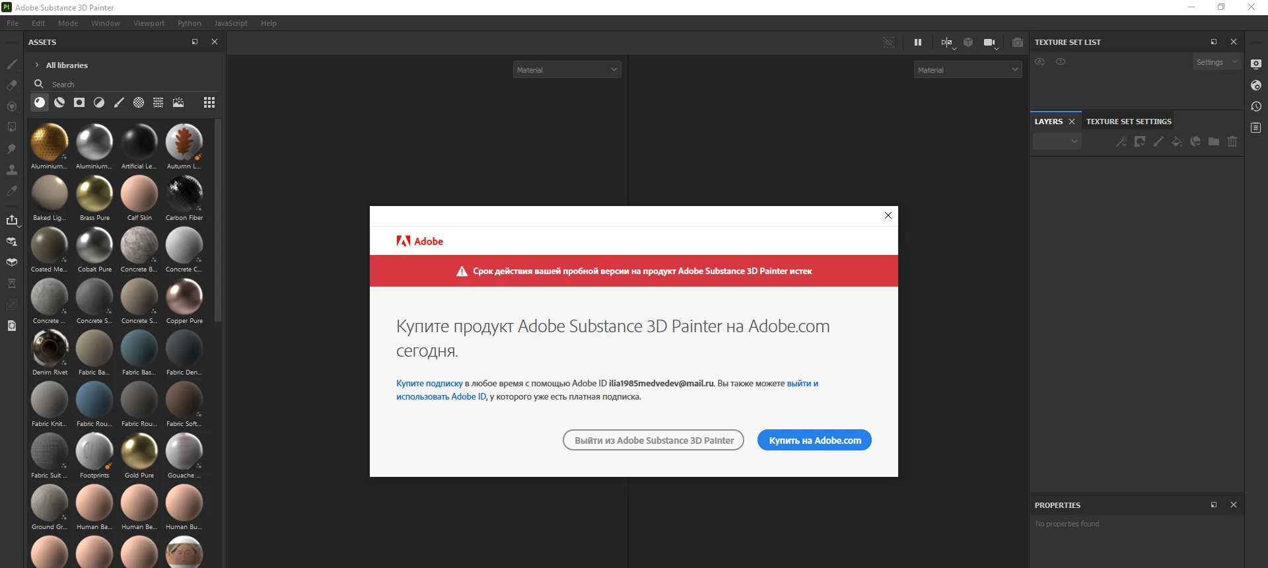Click the hourglass icon in left toolbar
This screenshot has height=568, width=1268.
(12, 283)
